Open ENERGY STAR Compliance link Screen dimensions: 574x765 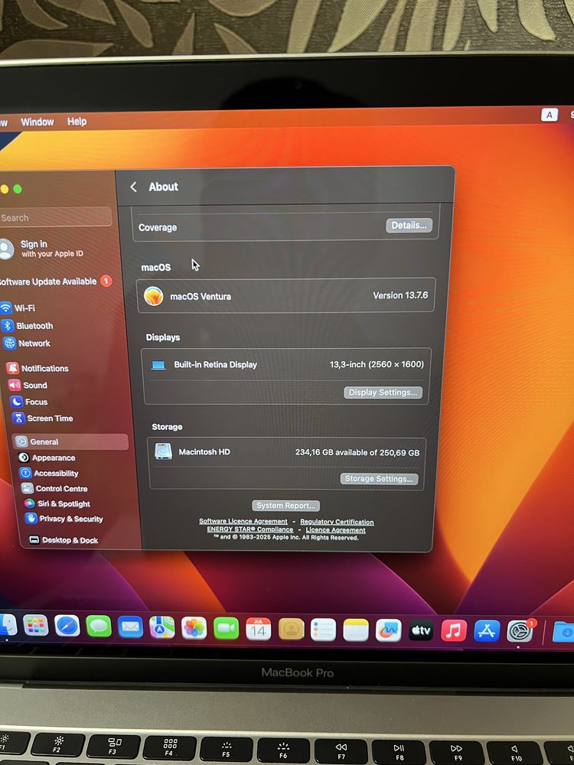tap(250, 529)
